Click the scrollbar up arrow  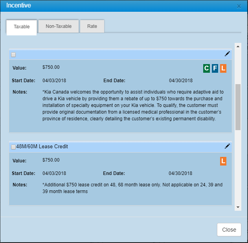tap(238, 46)
